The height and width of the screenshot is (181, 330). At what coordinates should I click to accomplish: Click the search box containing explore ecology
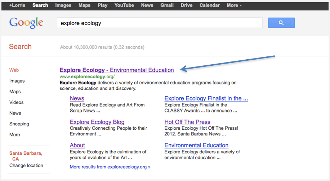pyautogui.click(x=159, y=23)
